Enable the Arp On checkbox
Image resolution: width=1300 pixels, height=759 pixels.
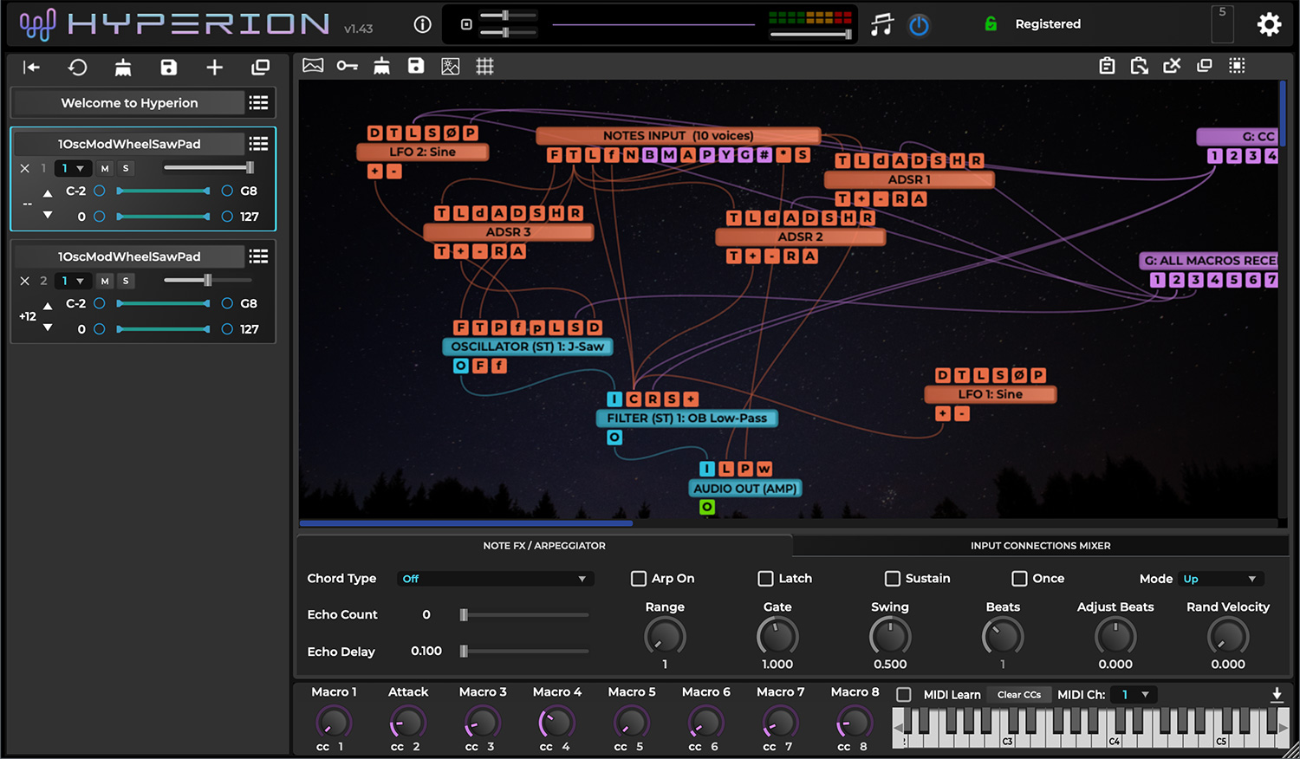(x=639, y=578)
